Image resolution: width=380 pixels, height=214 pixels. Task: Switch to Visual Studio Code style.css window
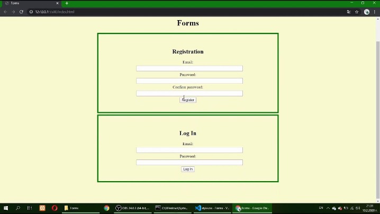pos(212,208)
